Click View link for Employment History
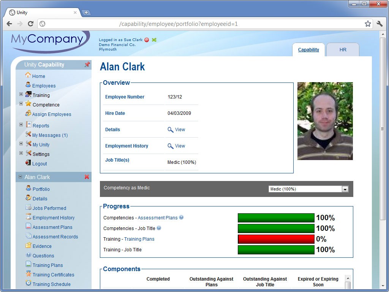This screenshot has height=292, width=389. point(180,146)
